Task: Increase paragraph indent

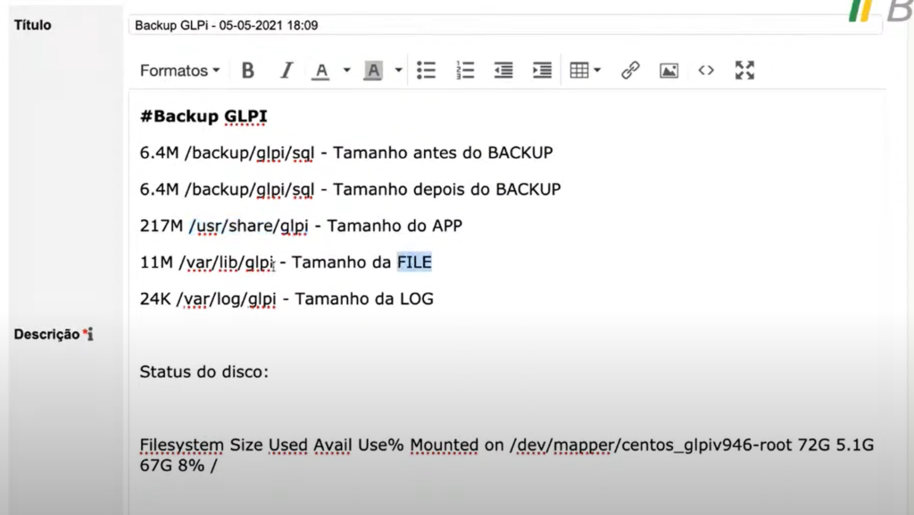Action: 542,71
